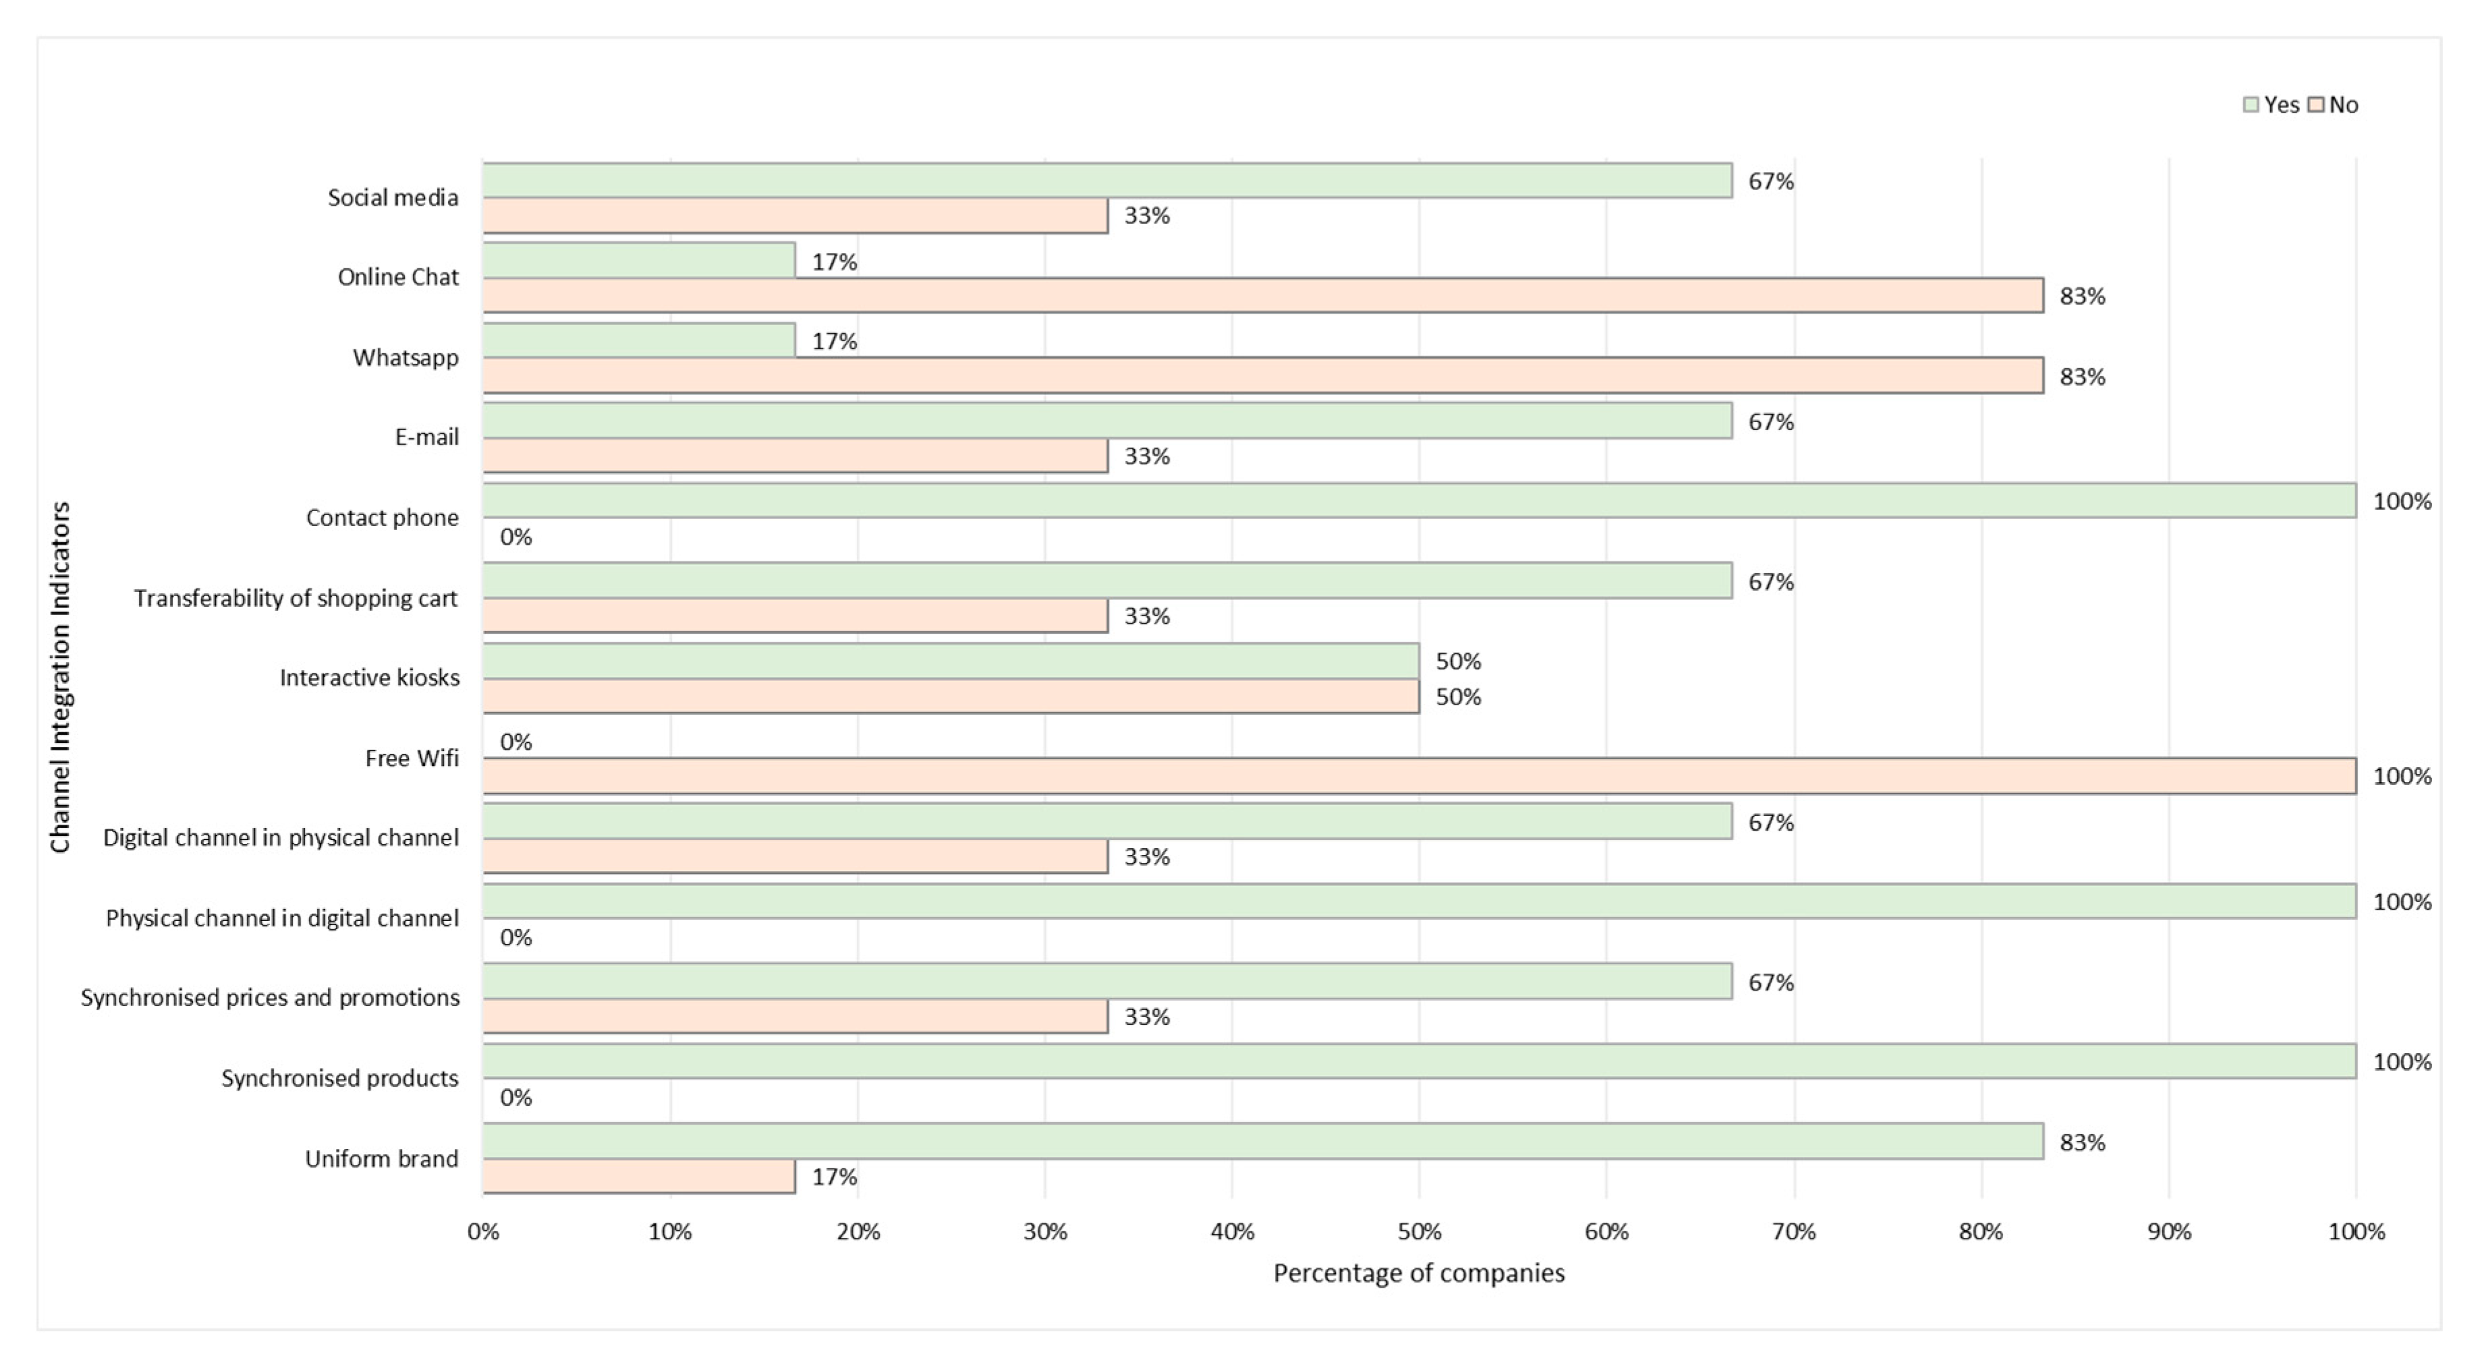
Task: Click the Whatsapp green 17% bar
Action: coord(639,340)
